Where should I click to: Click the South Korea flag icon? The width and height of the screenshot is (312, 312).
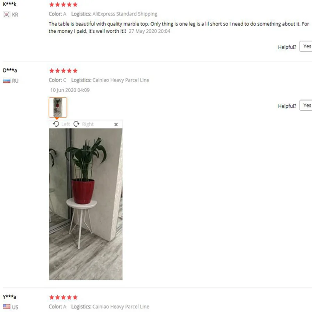(x=6, y=14)
